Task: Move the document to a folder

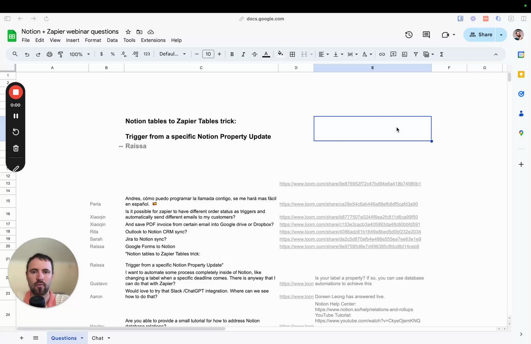Action: point(139,32)
